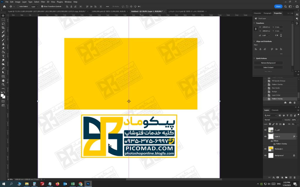The image size is (300, 187).
Task: Click Lock all padlock in Layers panel
Action: click(x=284, y=124)
